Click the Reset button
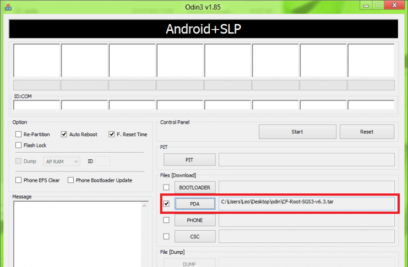This screenshot has width=408, height=267. click(x=367, y=132)
